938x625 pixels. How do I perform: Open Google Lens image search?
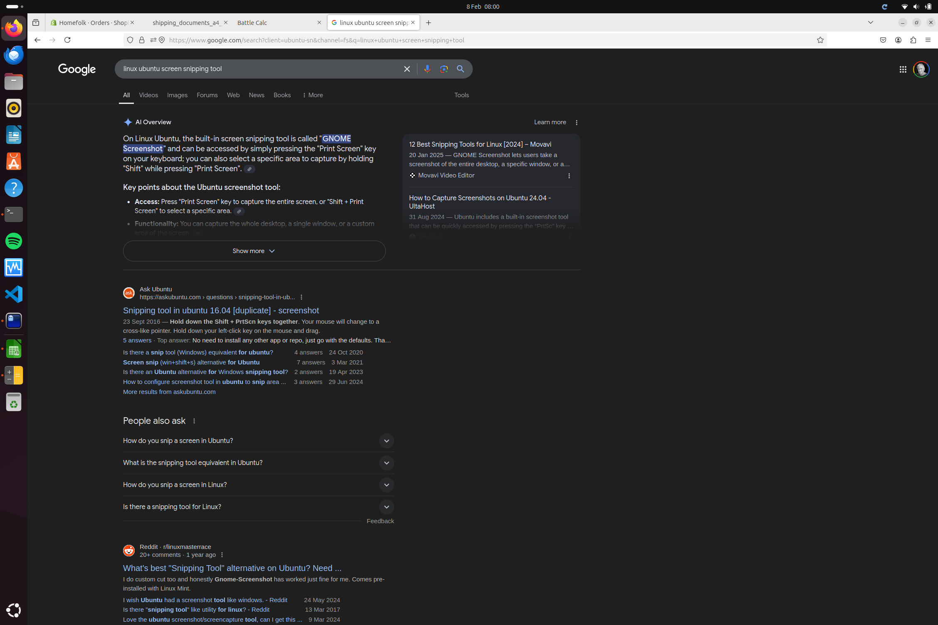pos(444,69)
